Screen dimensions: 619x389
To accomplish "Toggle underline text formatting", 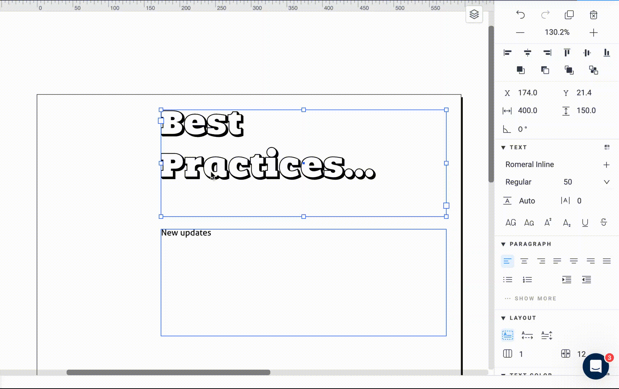I will click(585, 223).
